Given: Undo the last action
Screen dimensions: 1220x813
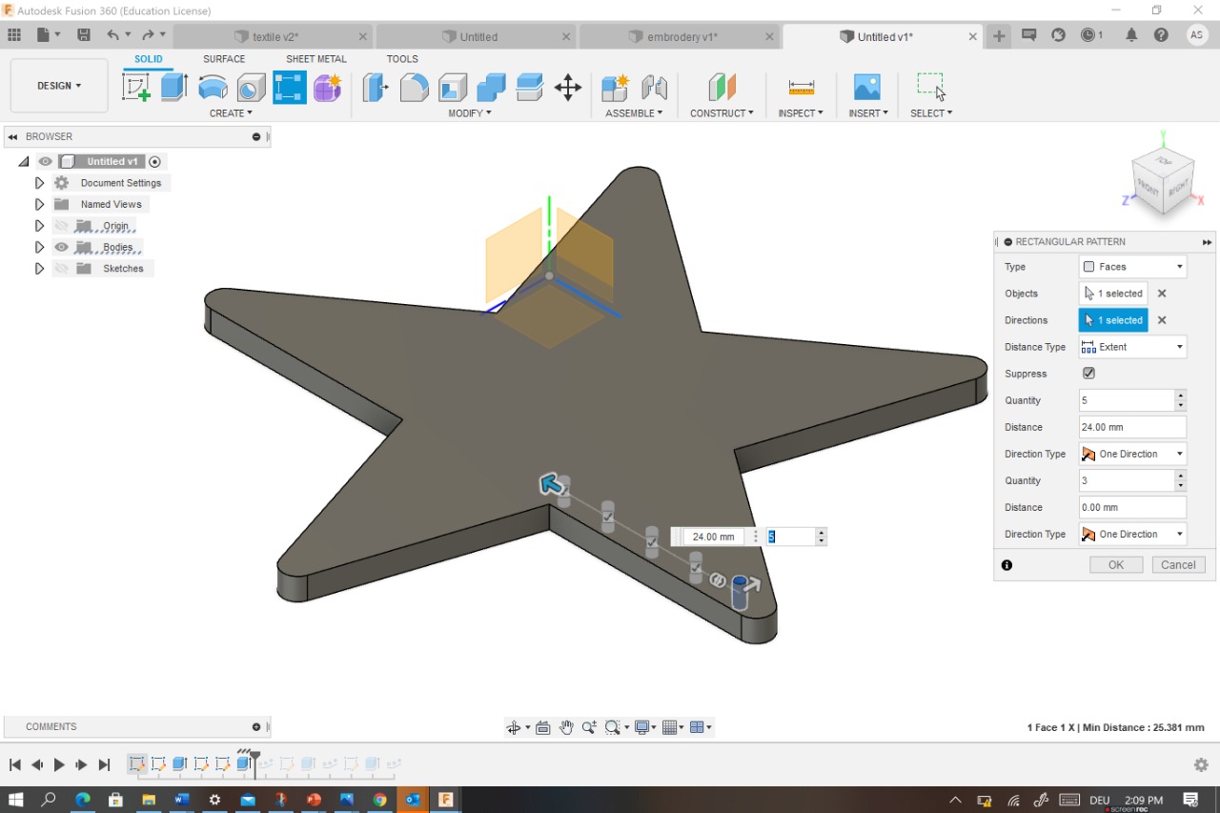Looking at the screenshot, I should [x=113, y=35].
